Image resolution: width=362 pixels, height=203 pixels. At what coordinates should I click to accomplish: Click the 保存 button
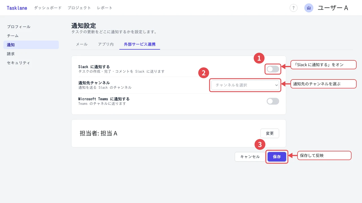[277, 157]
